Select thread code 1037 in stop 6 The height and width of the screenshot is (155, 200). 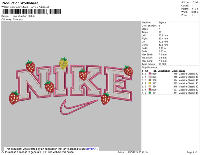[175, 90]
